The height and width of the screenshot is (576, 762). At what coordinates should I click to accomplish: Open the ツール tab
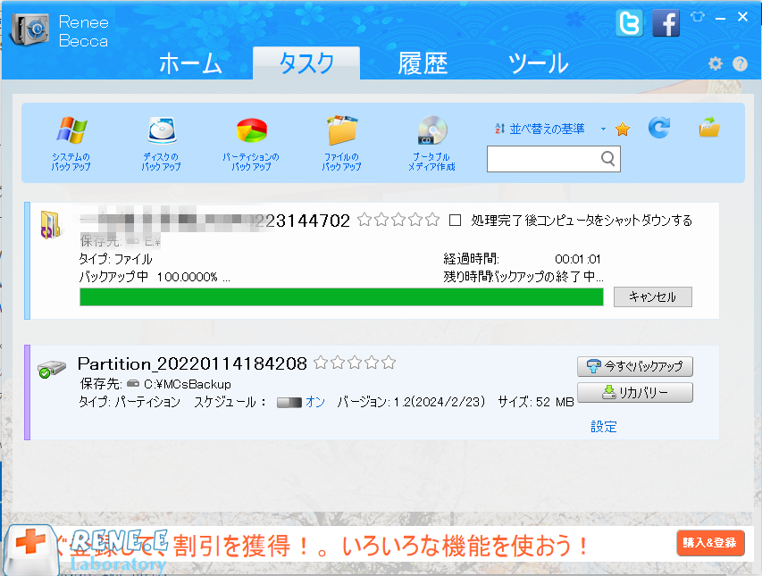pos(538,63)
